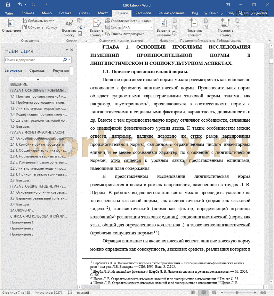Open Добавить текст dropdown

pos(38,21)
